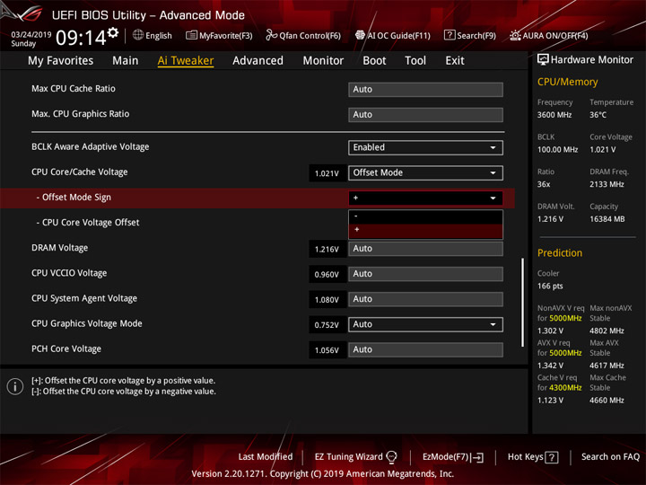Click CPU VCCIO Voltage Auto field
The height and width of the screenshot is (485, 646).
click(425, 274)
